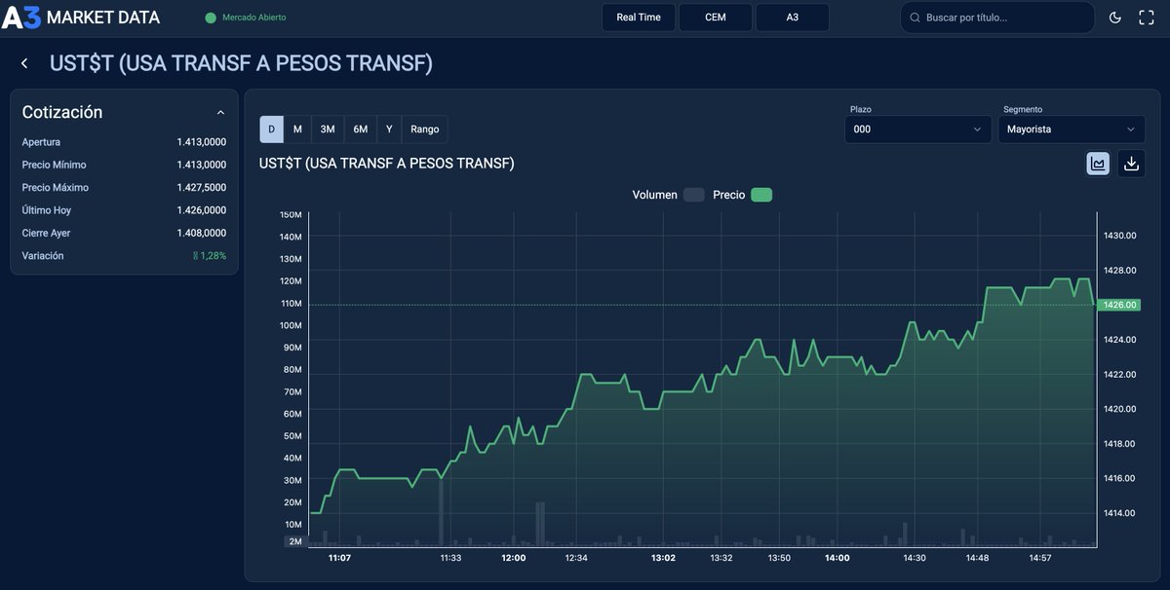The height and width of the screenshot is (590, 1170).
Task: Click the A3 Market Data logo
Action: tap(81, 18)
